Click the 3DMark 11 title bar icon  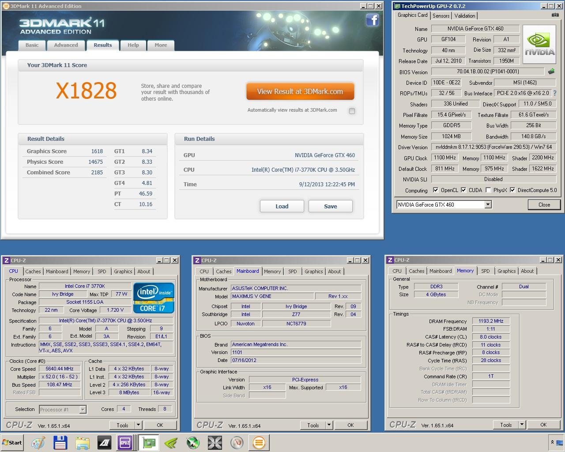6,6
